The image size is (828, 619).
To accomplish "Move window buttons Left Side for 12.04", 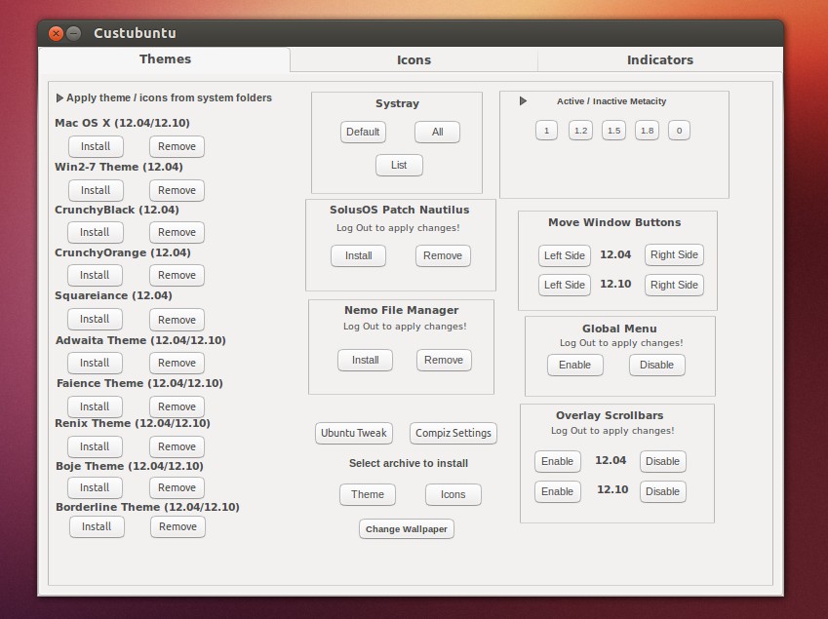I will 565,255.
